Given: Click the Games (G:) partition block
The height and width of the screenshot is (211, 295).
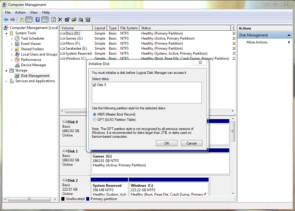Looking at the screenshot, I should coord(160,163).
